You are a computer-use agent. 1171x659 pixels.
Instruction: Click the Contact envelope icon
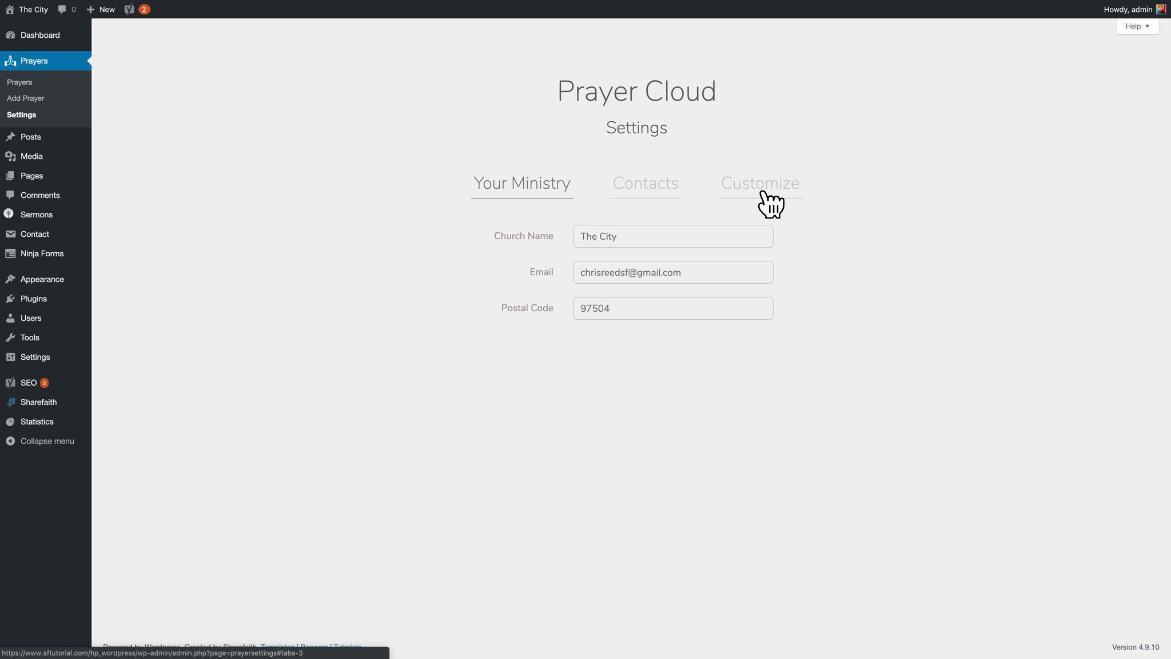(10, 234)
